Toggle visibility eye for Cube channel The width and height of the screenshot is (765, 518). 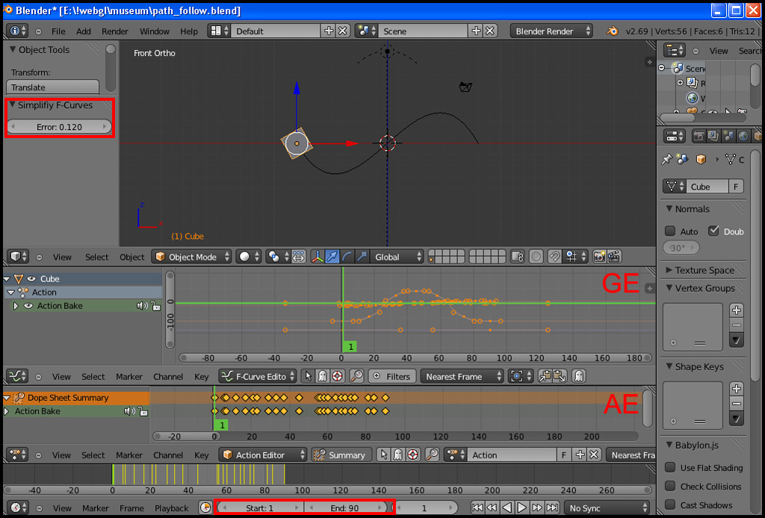[x=31, y=278]
